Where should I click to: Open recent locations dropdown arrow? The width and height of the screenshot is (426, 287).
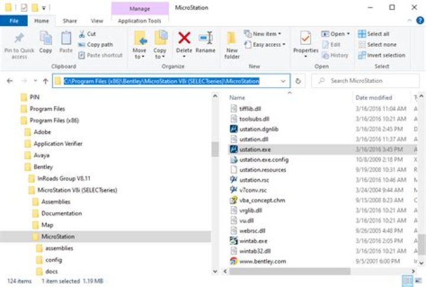point(35,80)
